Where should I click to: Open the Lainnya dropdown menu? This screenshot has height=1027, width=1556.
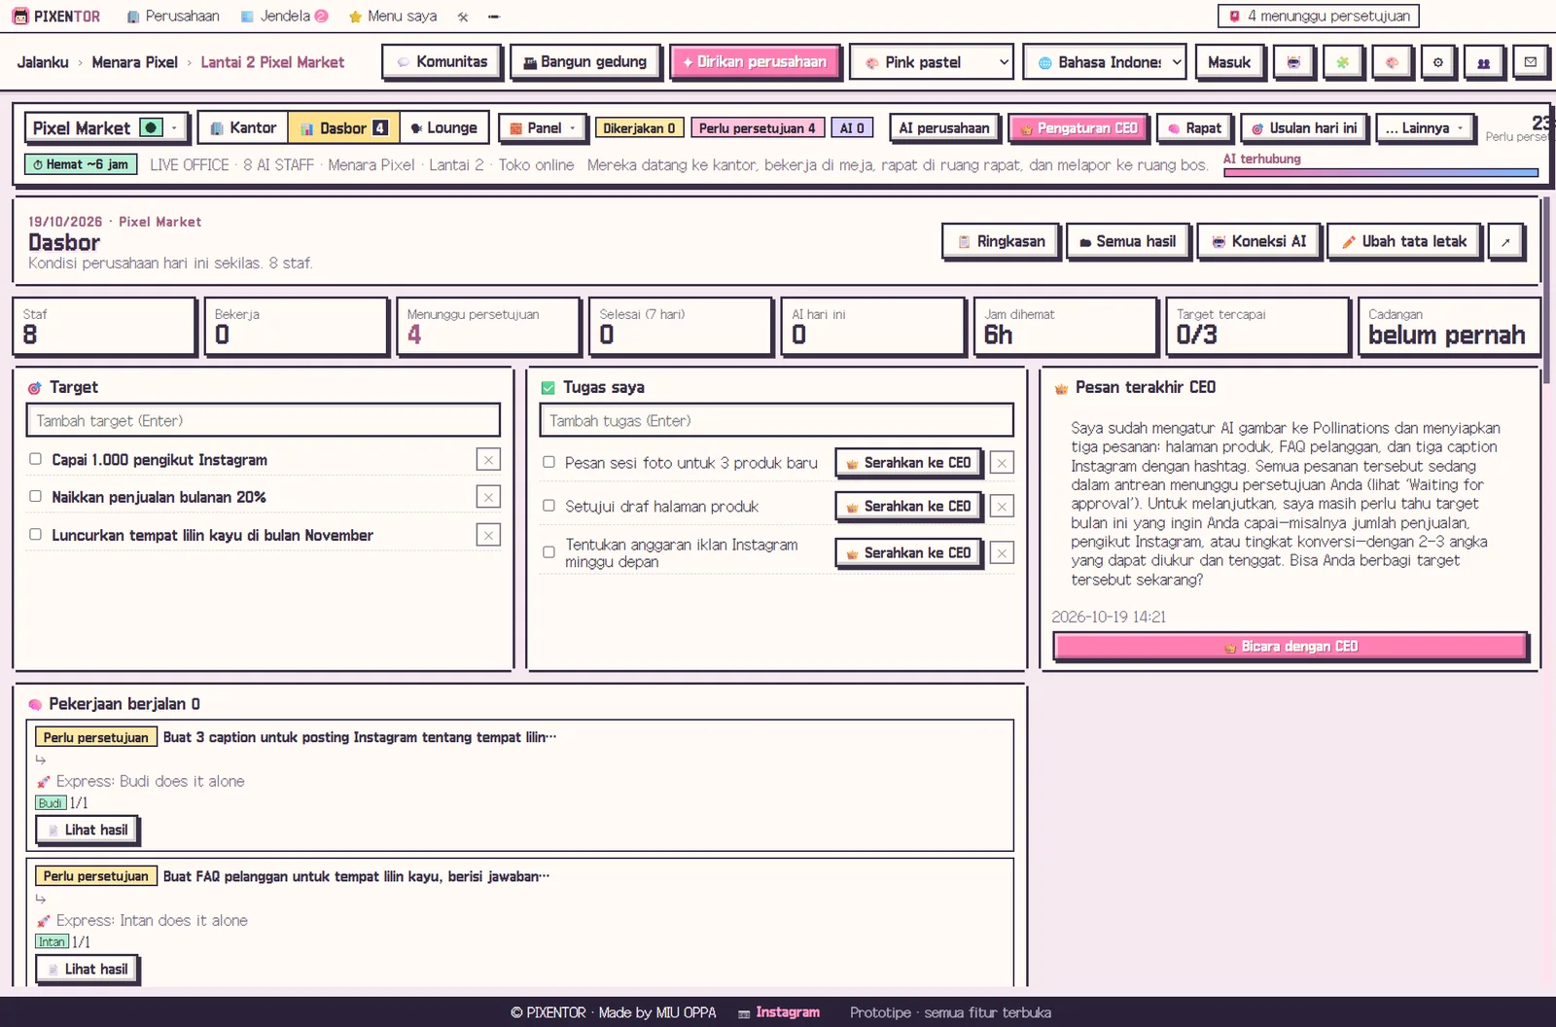tap(1425, 128)
